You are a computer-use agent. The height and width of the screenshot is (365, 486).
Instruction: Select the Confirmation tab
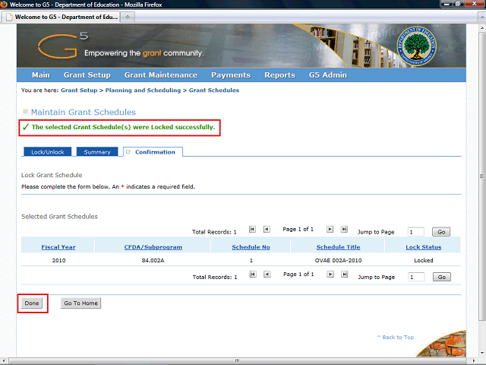(x=153, y=152)
